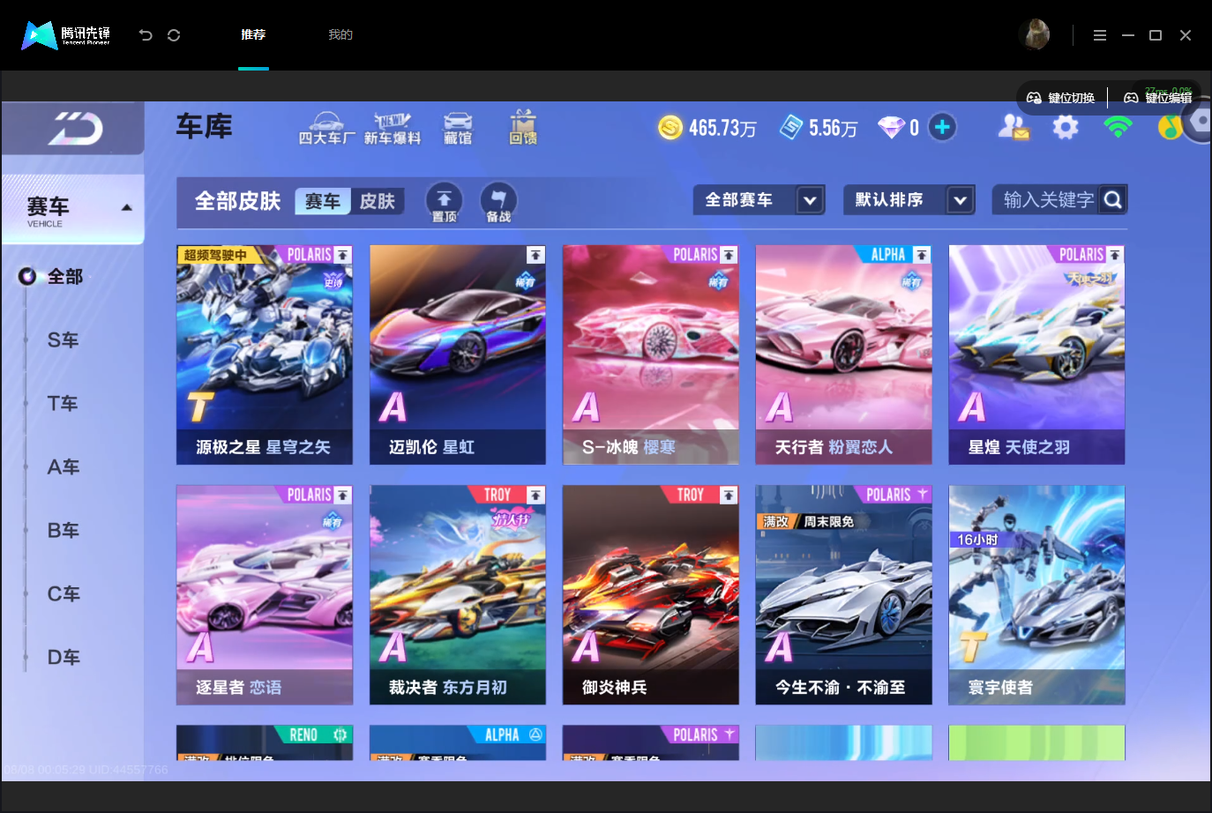Filter by B车 class
Viewport: 1212px width, 813px height.
coord(64,531)
